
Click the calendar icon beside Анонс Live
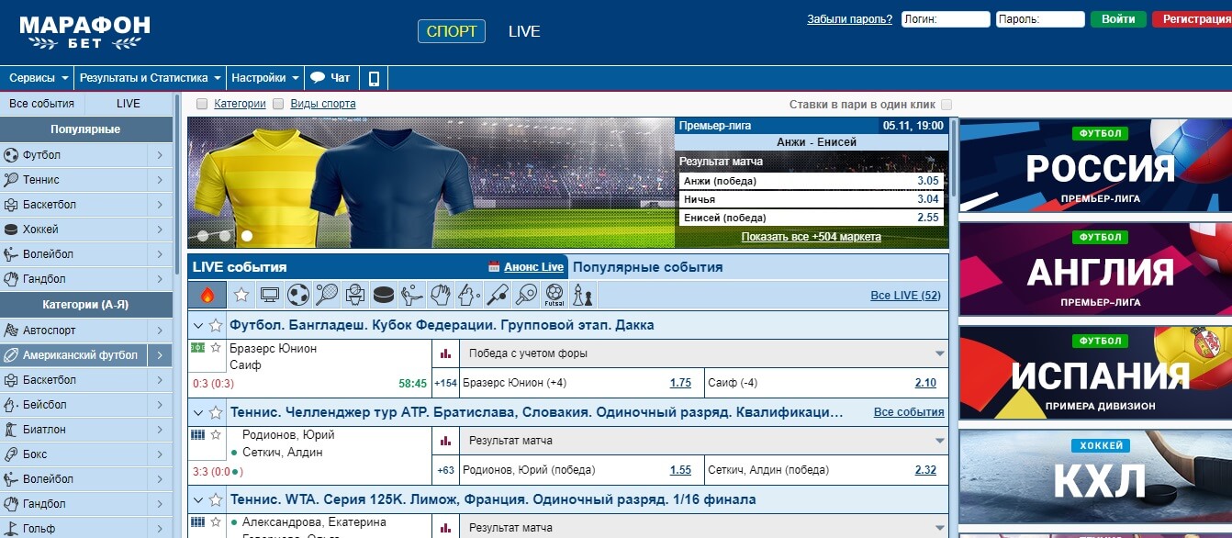coord(494,267)
